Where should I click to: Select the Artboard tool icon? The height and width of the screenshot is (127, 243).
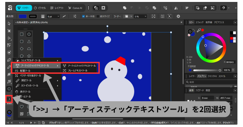click(x=9, y=31)
